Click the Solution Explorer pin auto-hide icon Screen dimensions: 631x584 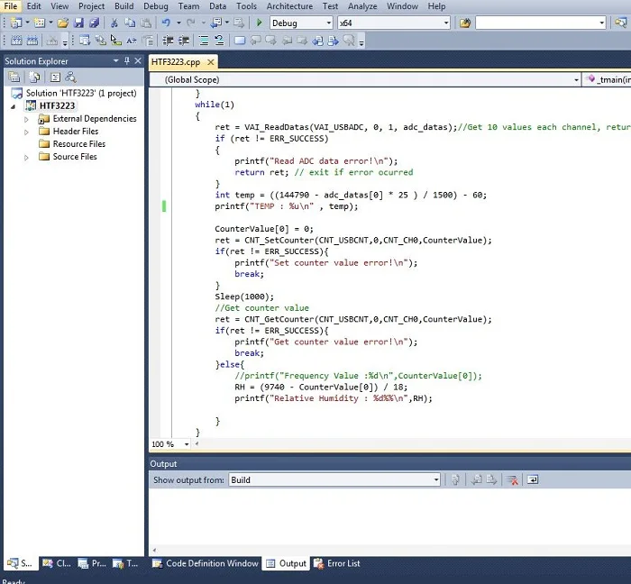(127, 61)
